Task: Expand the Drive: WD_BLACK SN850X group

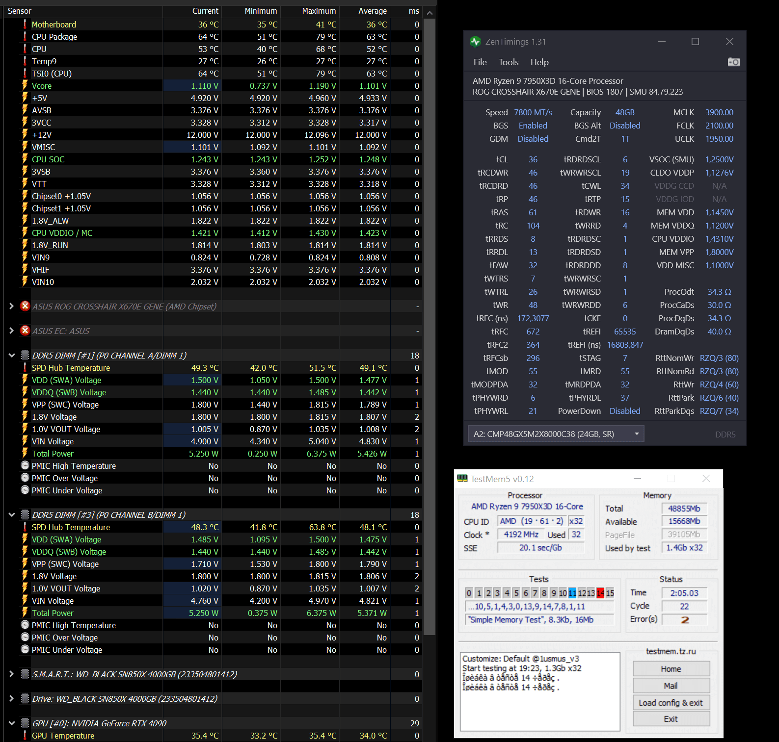Action: pos(11,698)
